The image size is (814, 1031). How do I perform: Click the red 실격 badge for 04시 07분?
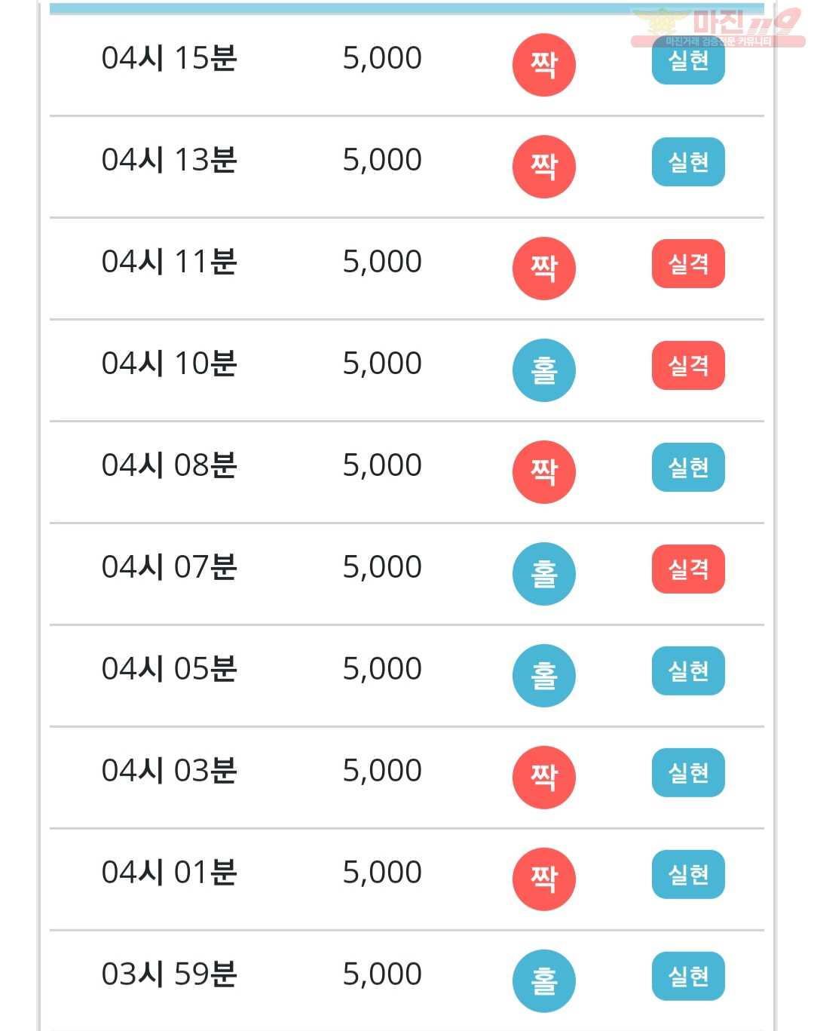click(688, 569)
